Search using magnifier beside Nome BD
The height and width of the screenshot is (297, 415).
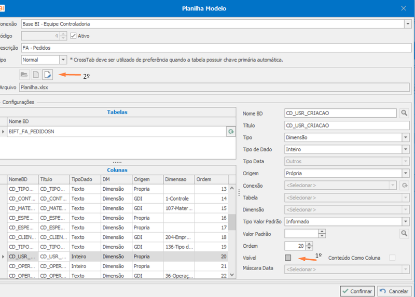tap(404, 113)
